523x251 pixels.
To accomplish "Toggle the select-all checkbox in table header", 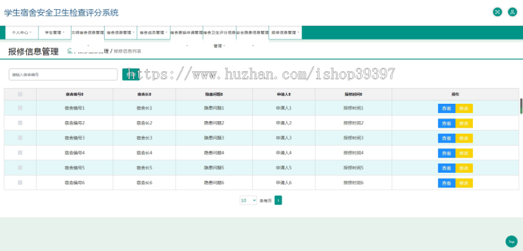I will (20, 94).
